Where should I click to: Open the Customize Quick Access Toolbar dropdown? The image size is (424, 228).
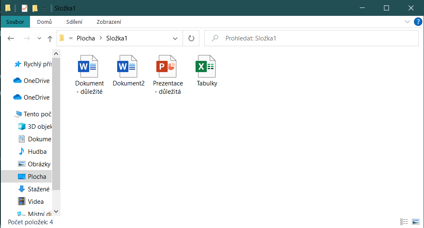click(x=44, y=9)
